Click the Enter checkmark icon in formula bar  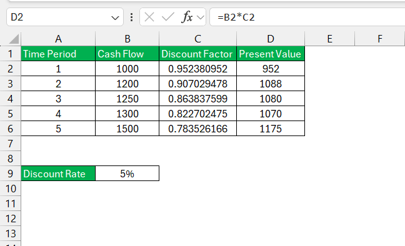pyautogui.click(x=168, y=17)
